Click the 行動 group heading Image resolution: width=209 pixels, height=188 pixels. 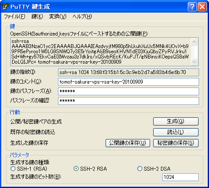point(15,112)
